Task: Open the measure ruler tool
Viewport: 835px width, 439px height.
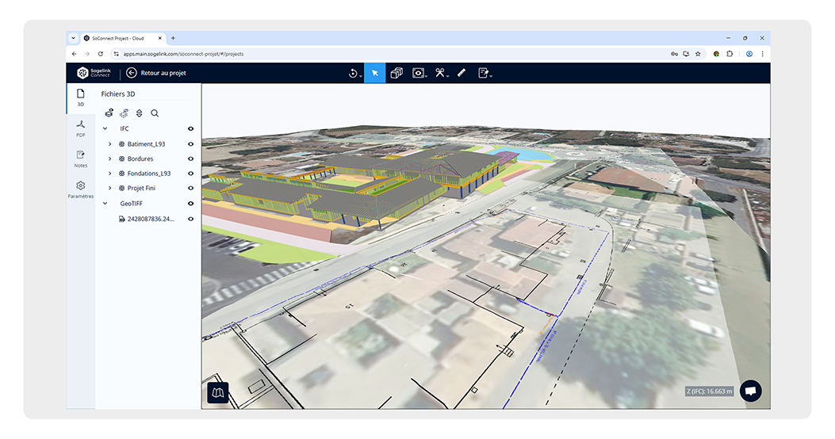Action: tap(461, 73)
